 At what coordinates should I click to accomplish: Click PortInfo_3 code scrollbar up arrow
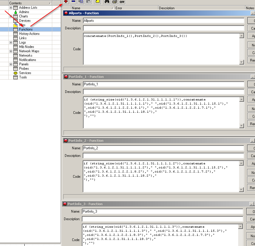[x=240, y=227]
